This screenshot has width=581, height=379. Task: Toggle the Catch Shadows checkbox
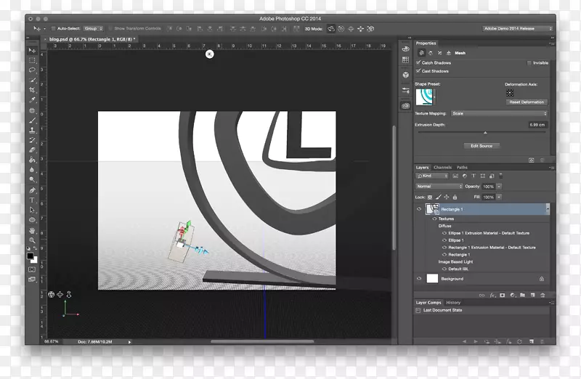point(418,63)
